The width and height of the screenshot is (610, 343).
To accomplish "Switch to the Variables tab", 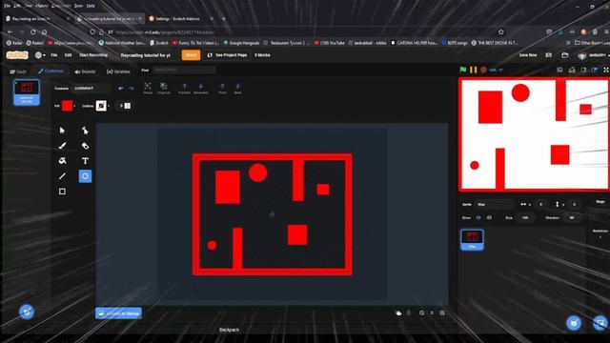I will 118,71.
